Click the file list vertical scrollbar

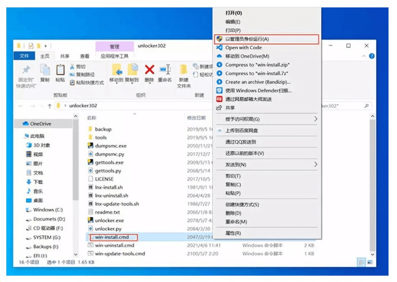(x=372, y=185)
